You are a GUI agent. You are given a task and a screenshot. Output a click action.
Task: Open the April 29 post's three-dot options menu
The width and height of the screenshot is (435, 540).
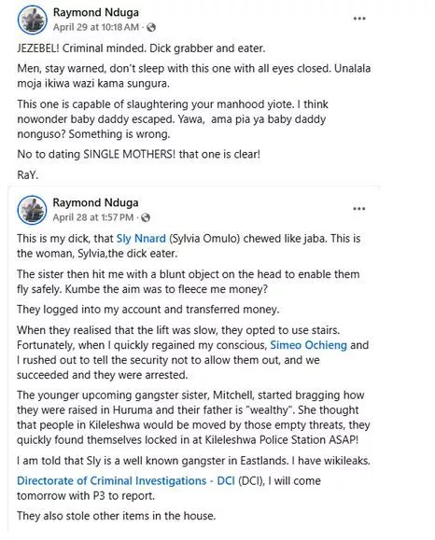(359, 19)
